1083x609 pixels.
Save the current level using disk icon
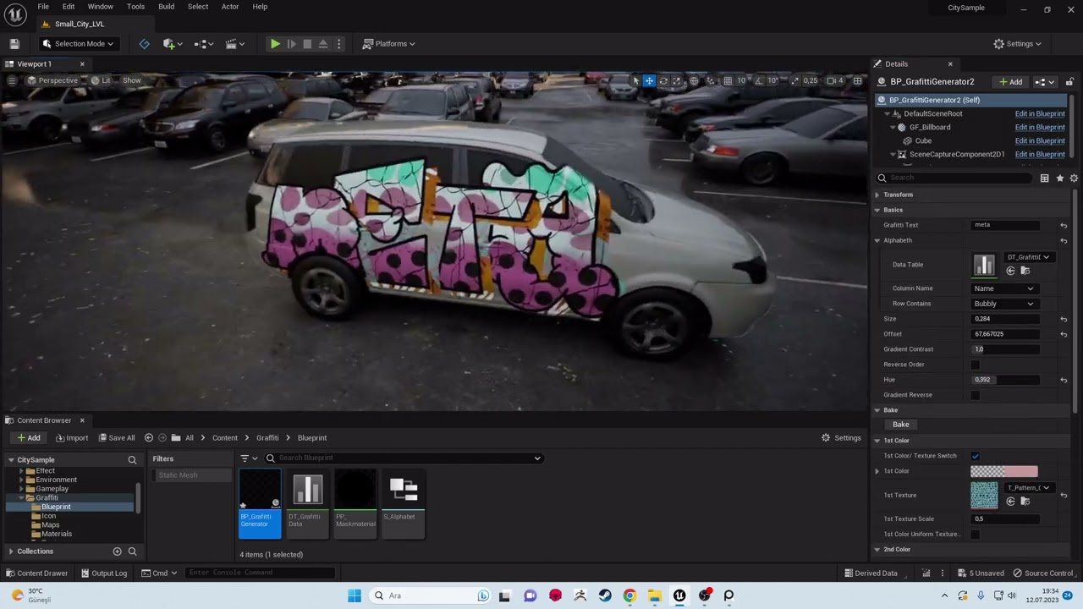point(14,44)
